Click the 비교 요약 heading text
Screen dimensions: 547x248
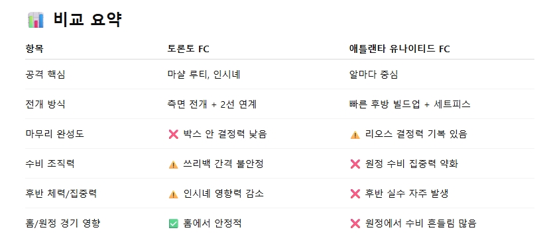pos(88,19)
